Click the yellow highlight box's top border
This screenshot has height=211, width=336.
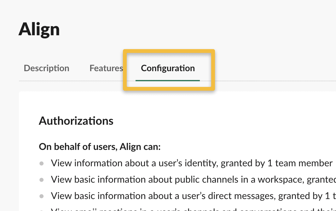[x=169, y=50]
